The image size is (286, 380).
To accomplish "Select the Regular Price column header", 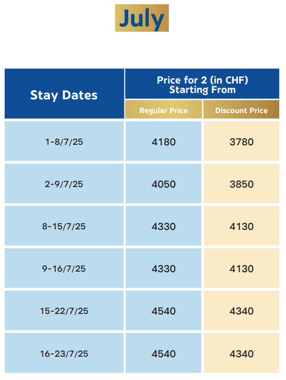I will [x=164, y=109].
